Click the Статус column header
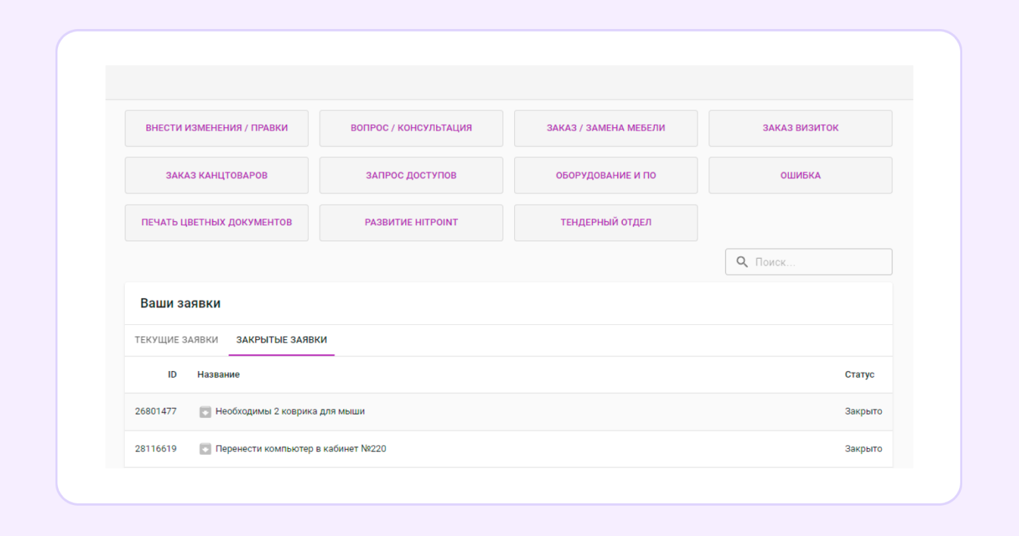This screenshot has width=1019, height=536. point(859,374)
